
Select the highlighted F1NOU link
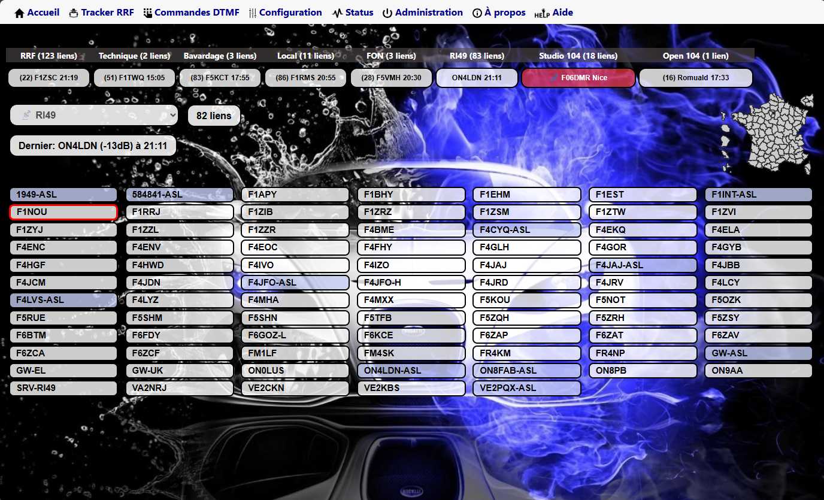(x=63, y=212)
